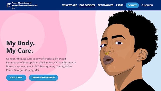Click the Gender Affirming Care description paragraph

41,64
